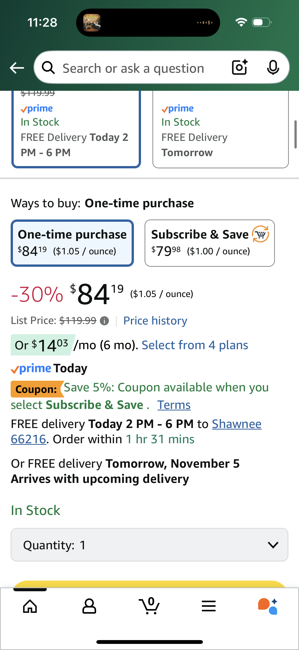Viewport: 299px width, 650px height.
Task: Select the One-time purchase option
Action: 72,243
